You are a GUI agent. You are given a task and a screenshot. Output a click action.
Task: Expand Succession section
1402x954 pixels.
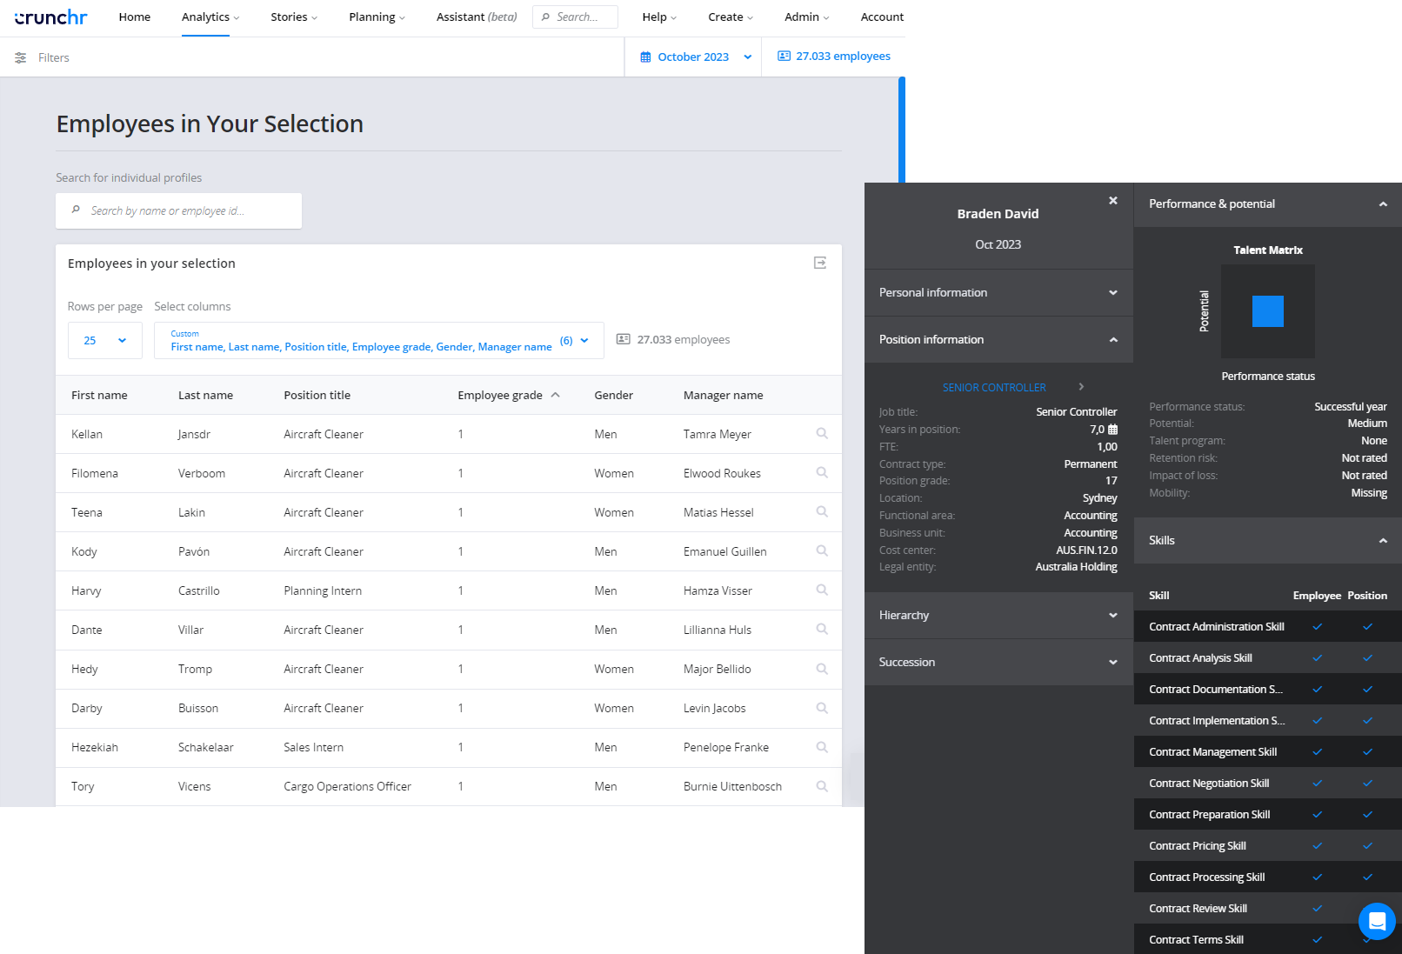tap(998, 663)
